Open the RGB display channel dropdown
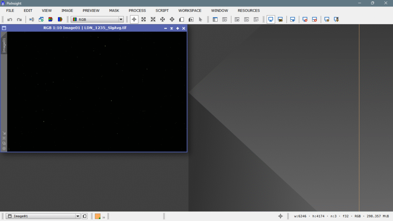The image size is (393, 221). 97,20
